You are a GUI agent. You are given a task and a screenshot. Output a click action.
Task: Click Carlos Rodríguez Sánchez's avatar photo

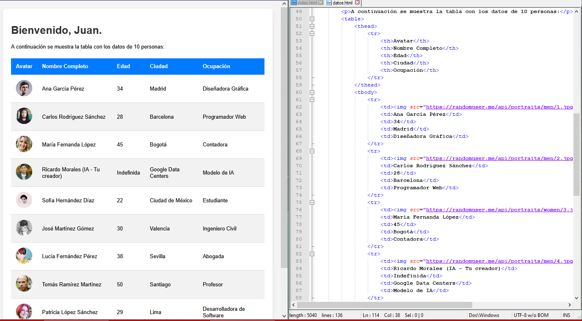[x=24, y=116]
